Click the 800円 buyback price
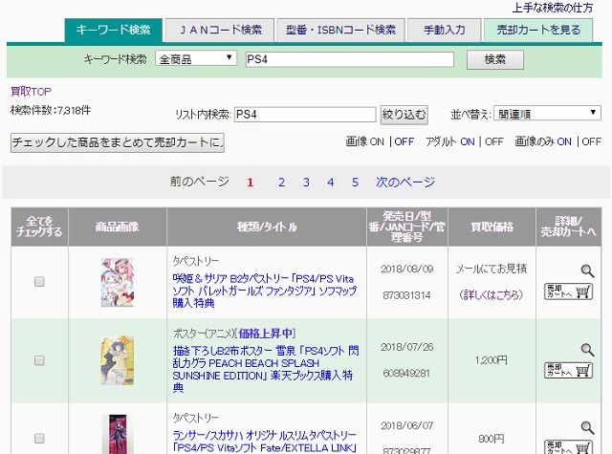Viewport: 612px width, 454px height. (x=492, y=439)
